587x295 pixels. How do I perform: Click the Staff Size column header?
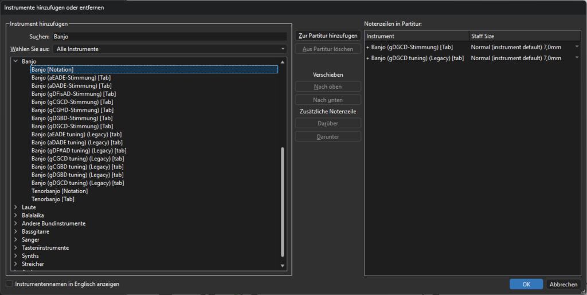tap(525, 36)
